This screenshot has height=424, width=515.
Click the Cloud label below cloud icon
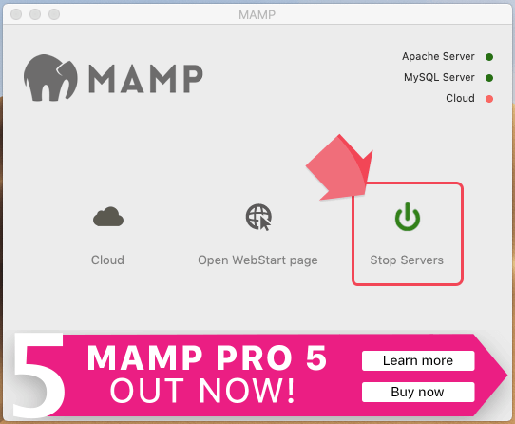(x=107, y=260)
